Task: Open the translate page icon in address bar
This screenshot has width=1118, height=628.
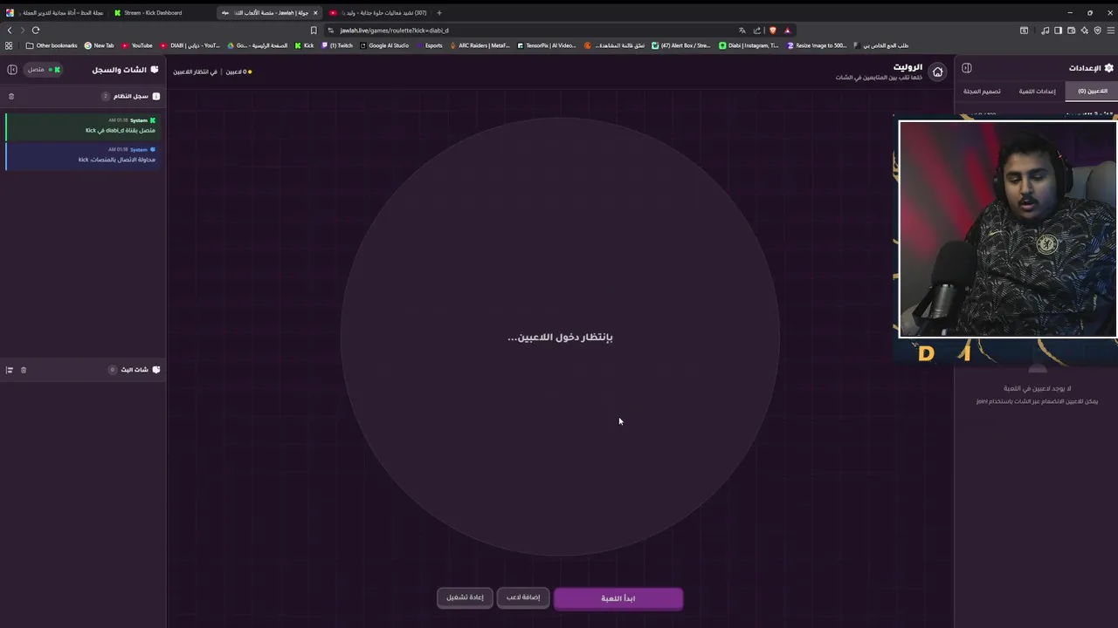Action: (x=742, y=30)
